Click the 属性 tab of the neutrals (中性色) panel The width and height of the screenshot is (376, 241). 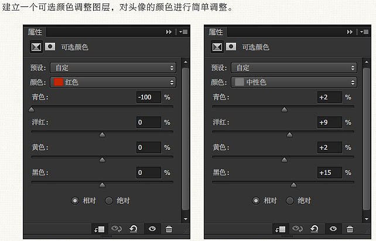[x=216, y=32]
